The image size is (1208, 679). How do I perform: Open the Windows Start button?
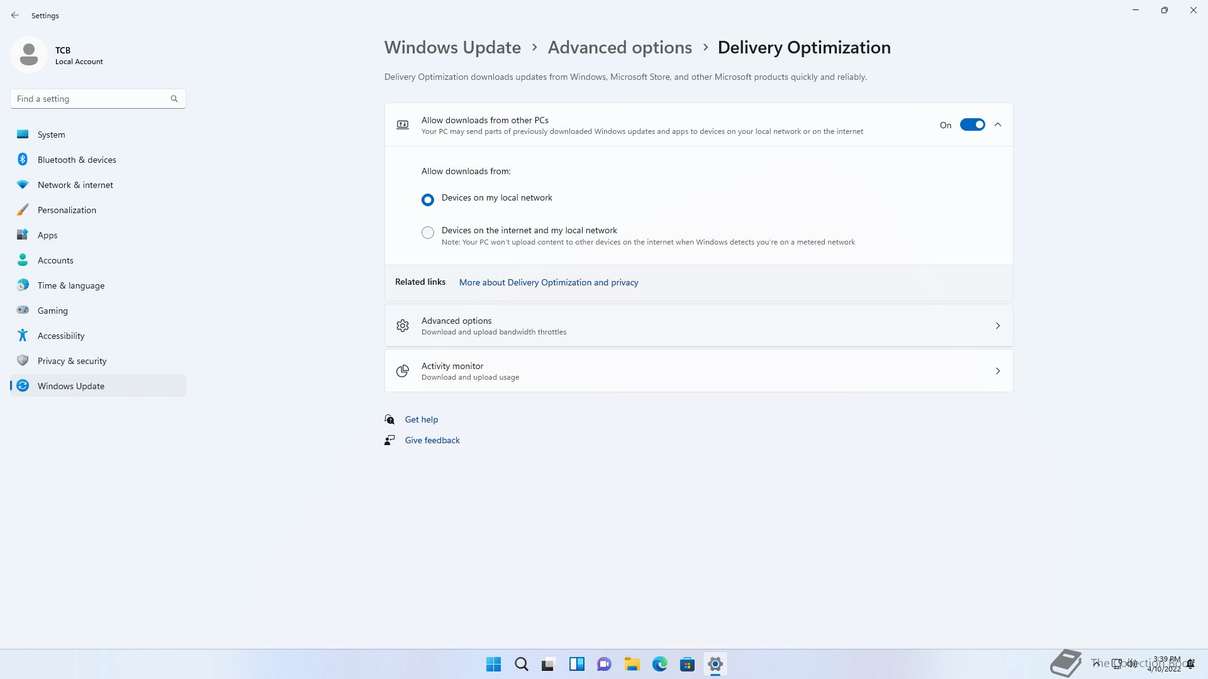point(494,664)
